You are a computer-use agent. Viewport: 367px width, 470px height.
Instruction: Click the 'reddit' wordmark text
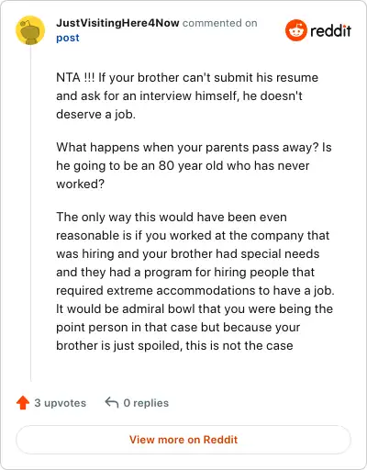(x=330, y=31)
